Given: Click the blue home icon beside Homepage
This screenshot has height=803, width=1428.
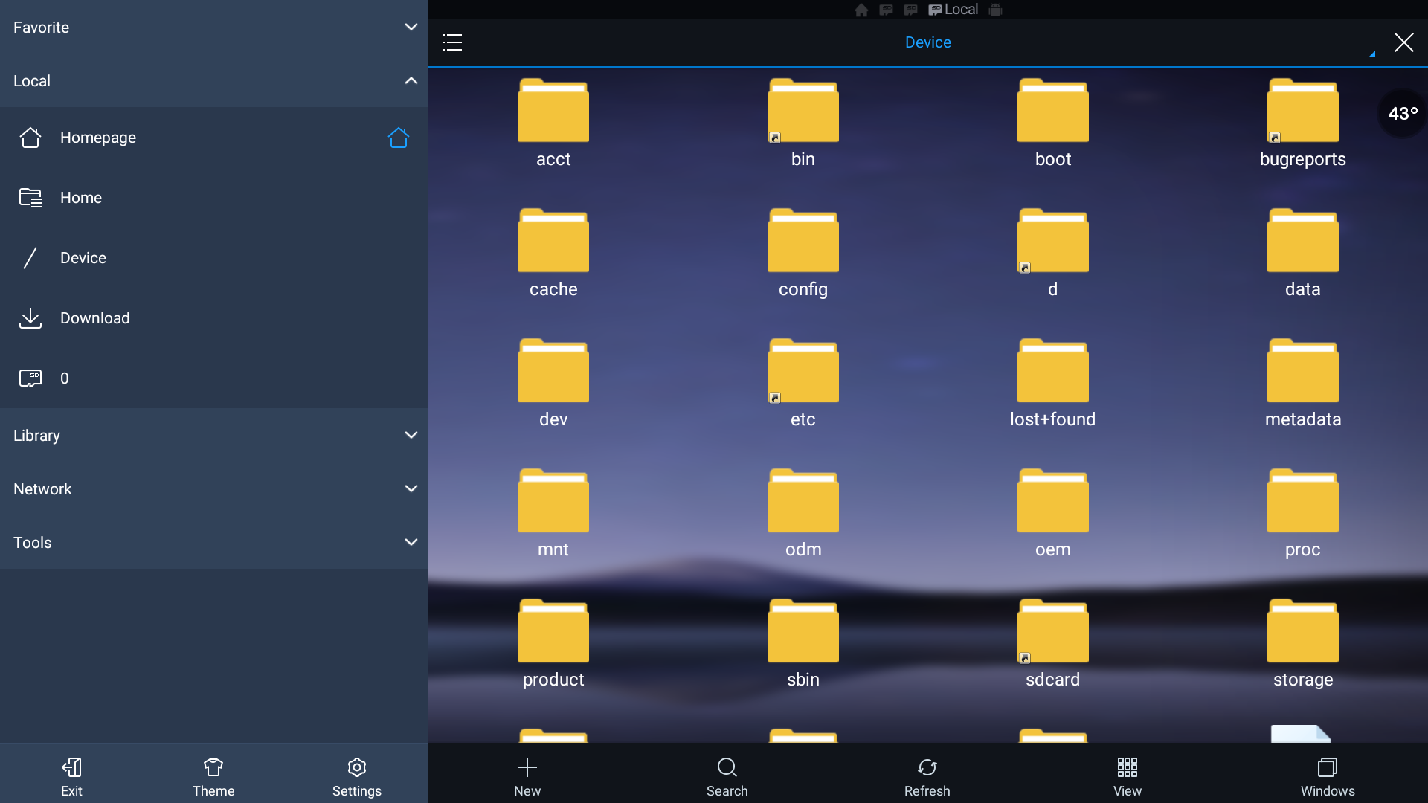Looking at the screenshot, I should tap(399, 138).
